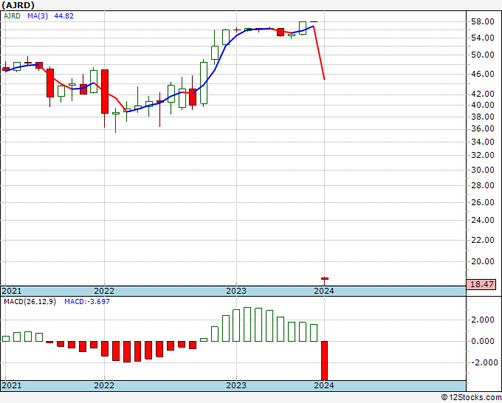Image resolution: width=502 pixels, height=403 pixels.
Task: Click the 2024 label on MACD panel axis
Action: pos(324,385)
